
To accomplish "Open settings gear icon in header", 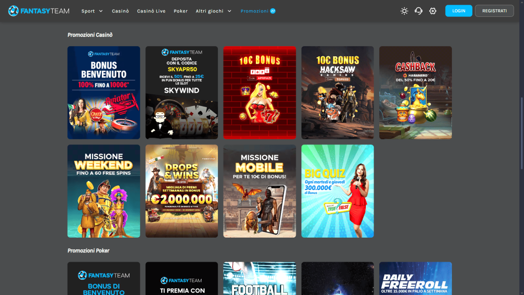I will click(433, 11).
